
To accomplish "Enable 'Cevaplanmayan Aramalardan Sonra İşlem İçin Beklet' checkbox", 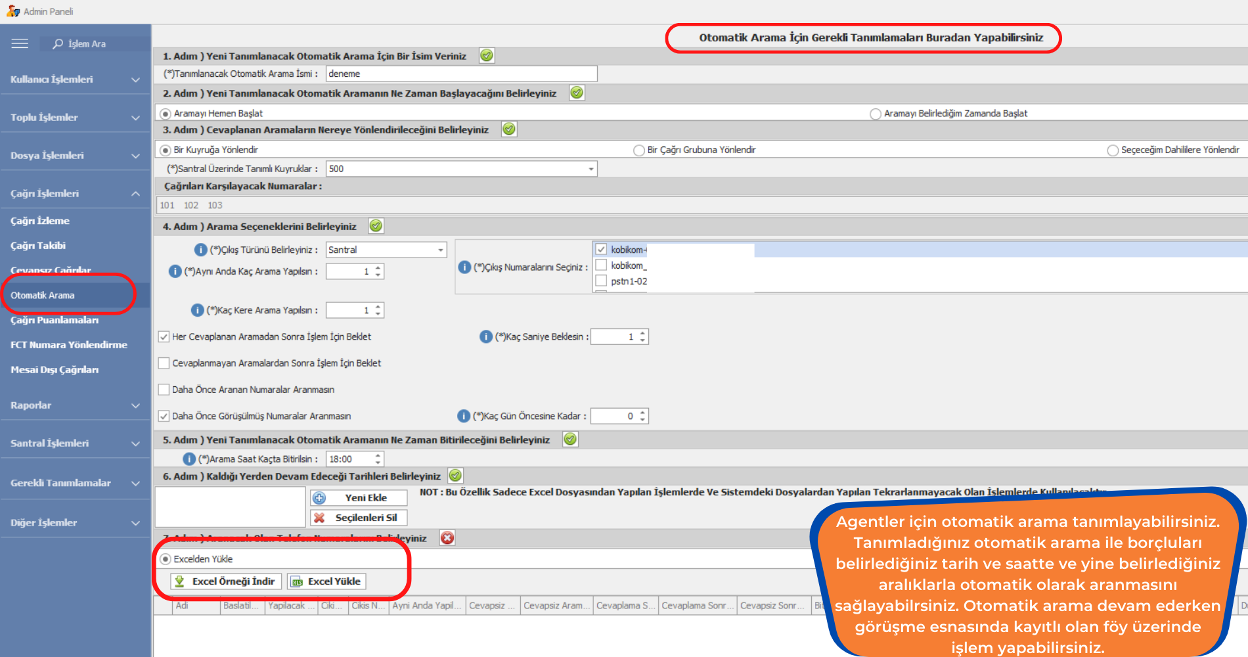I will click(x=164, y=363).
